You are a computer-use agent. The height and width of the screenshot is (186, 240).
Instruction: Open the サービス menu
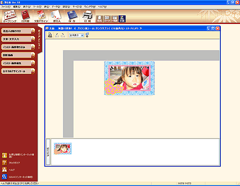(77, 7)
